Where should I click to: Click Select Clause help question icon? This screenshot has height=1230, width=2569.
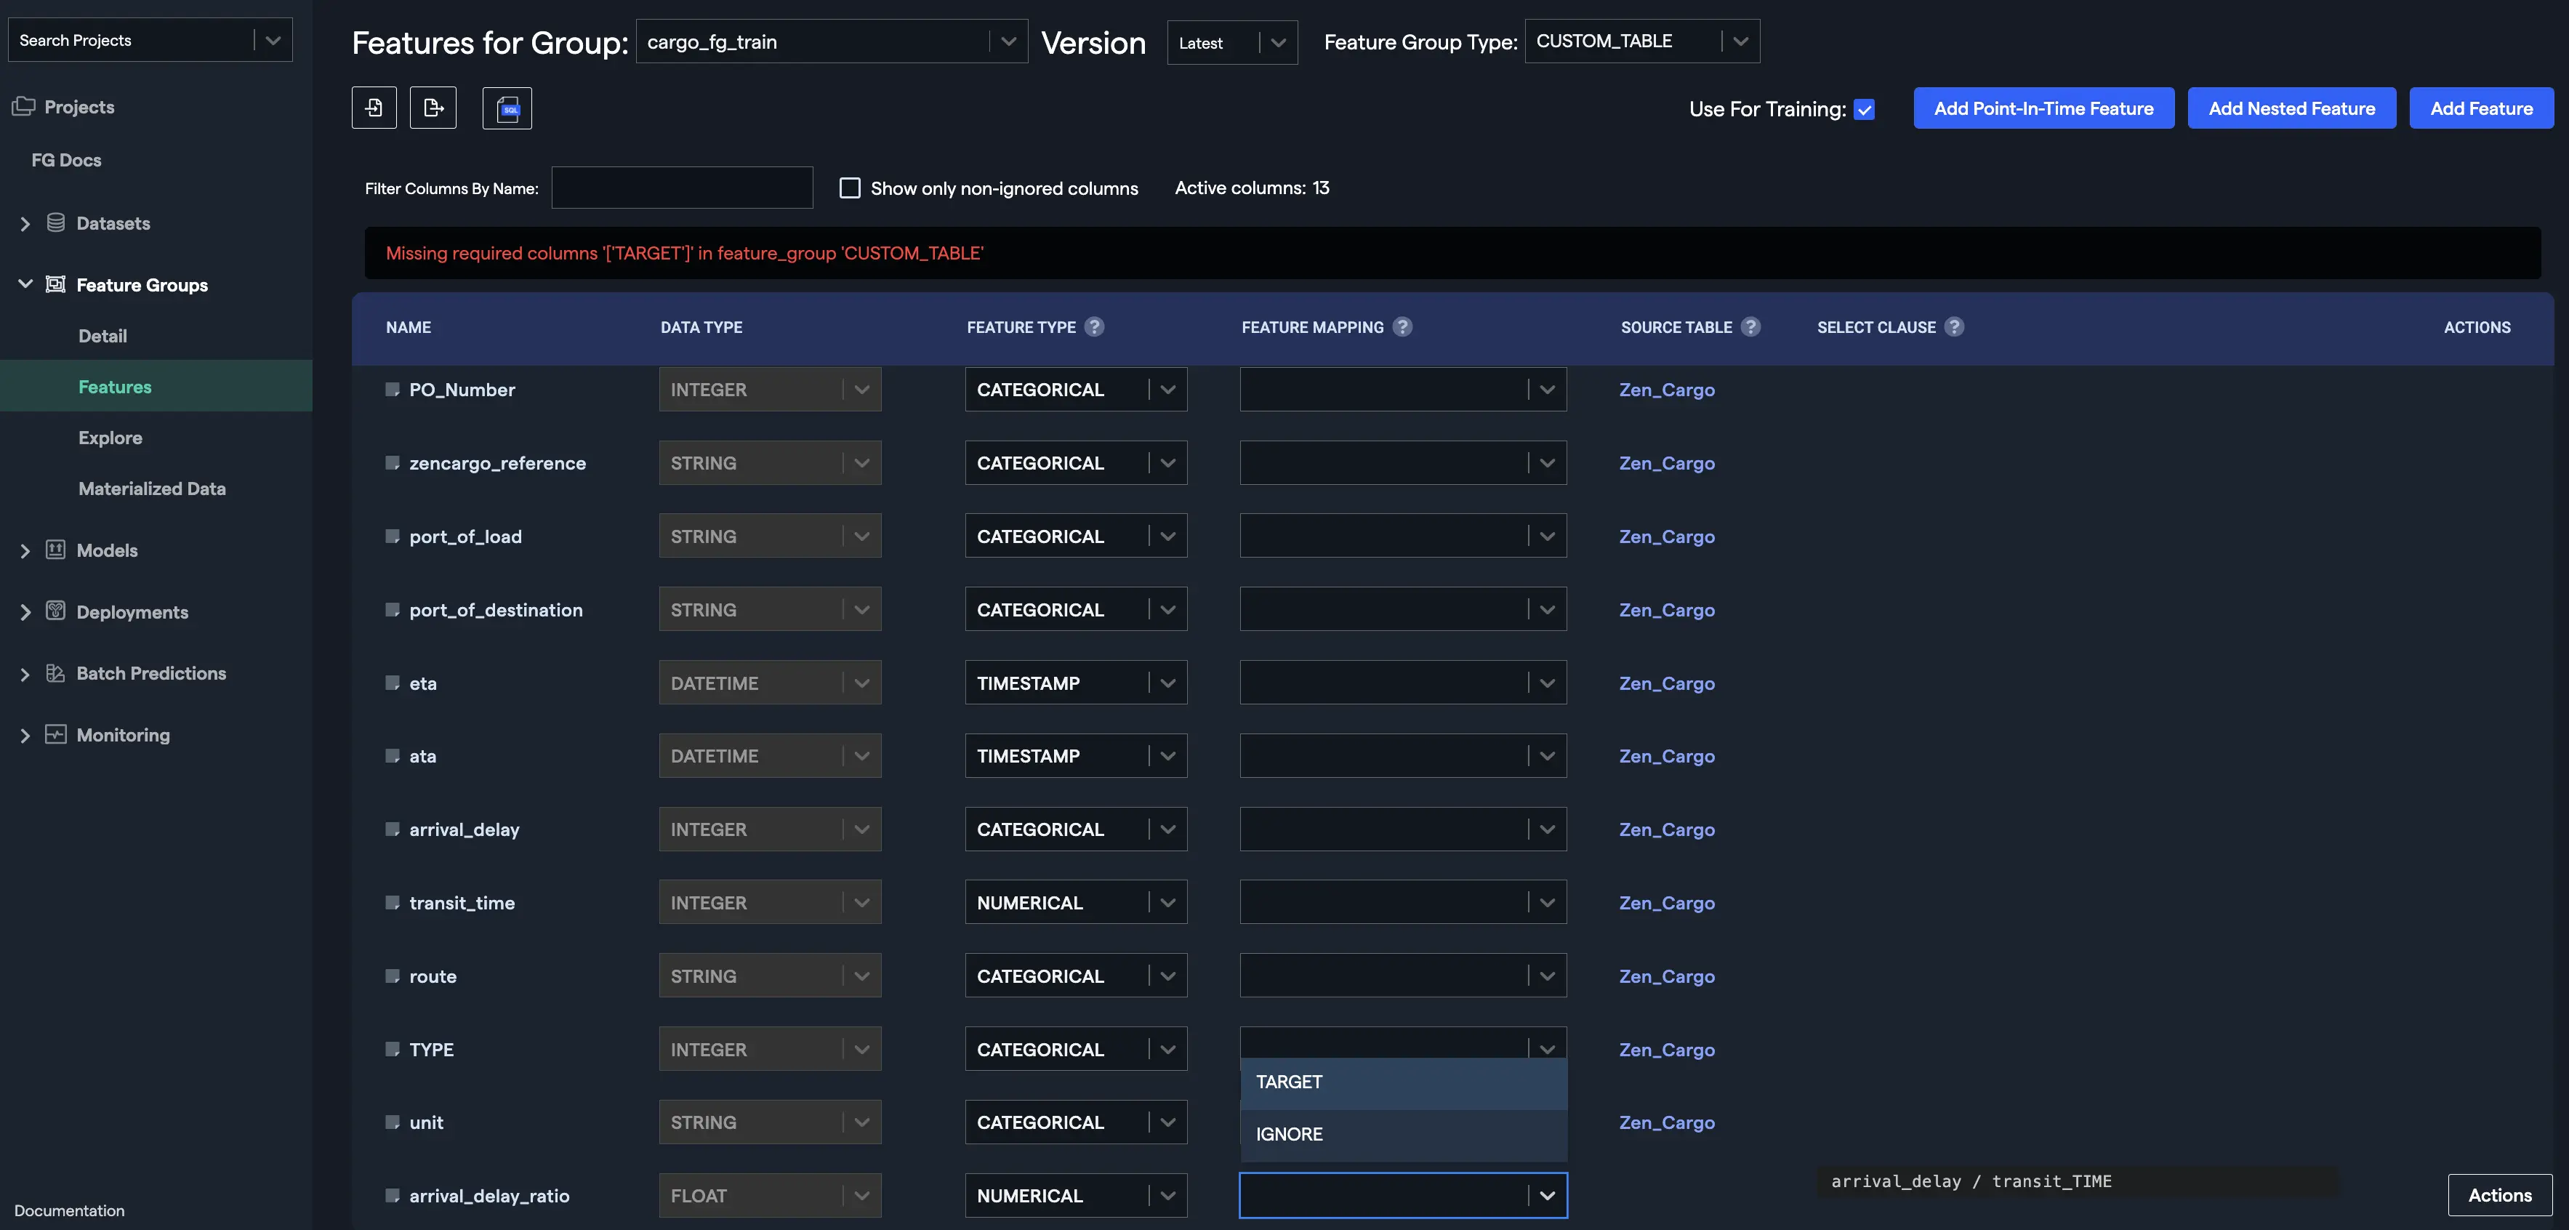[1954, 327]
